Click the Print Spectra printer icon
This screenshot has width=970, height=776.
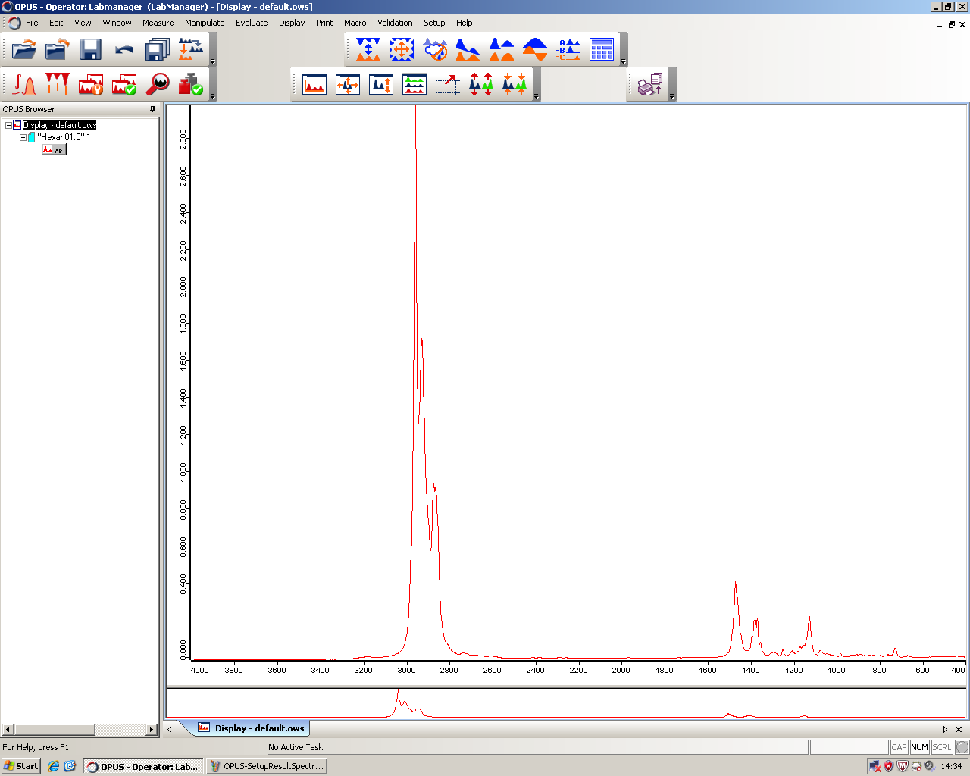(650, 84)
